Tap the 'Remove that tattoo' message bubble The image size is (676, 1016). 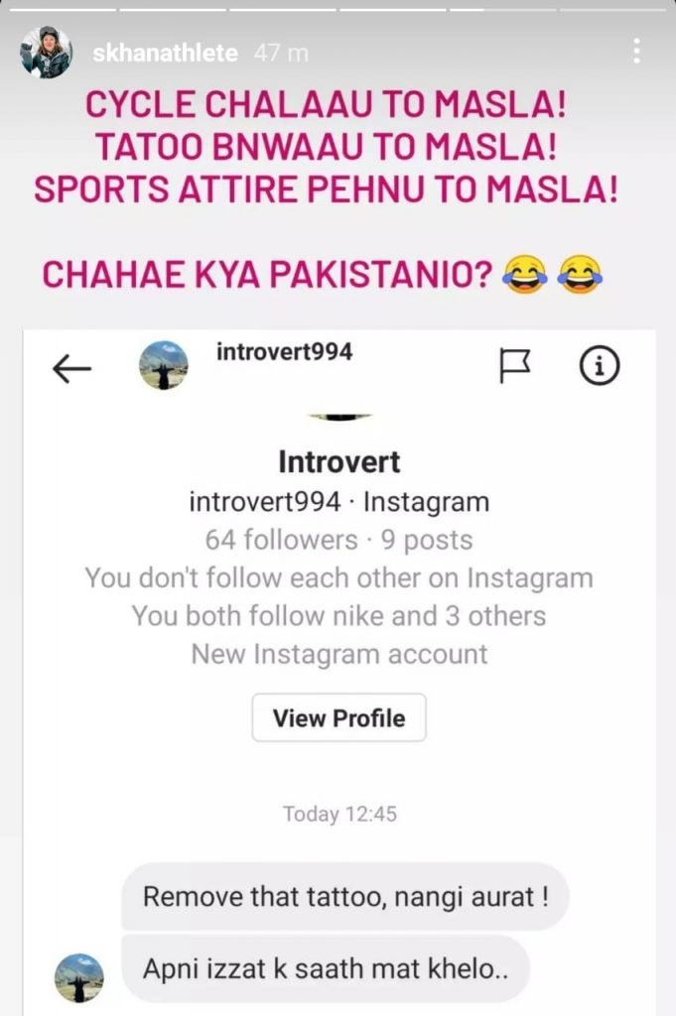click(x=344, y=897)
